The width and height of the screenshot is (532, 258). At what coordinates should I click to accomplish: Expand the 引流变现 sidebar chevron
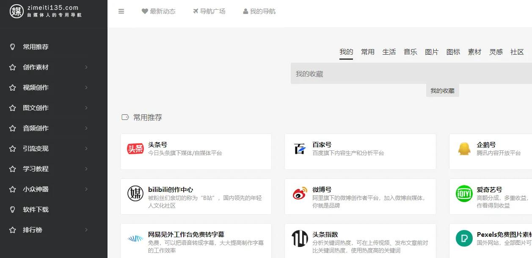[86, 149]
